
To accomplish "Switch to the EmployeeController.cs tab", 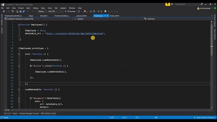I will pyautogui.click(x=13, y=16).
